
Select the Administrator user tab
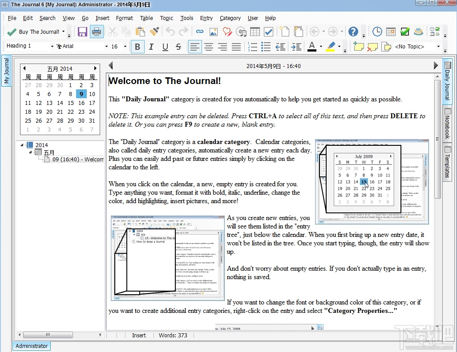(x=32, y=346)
